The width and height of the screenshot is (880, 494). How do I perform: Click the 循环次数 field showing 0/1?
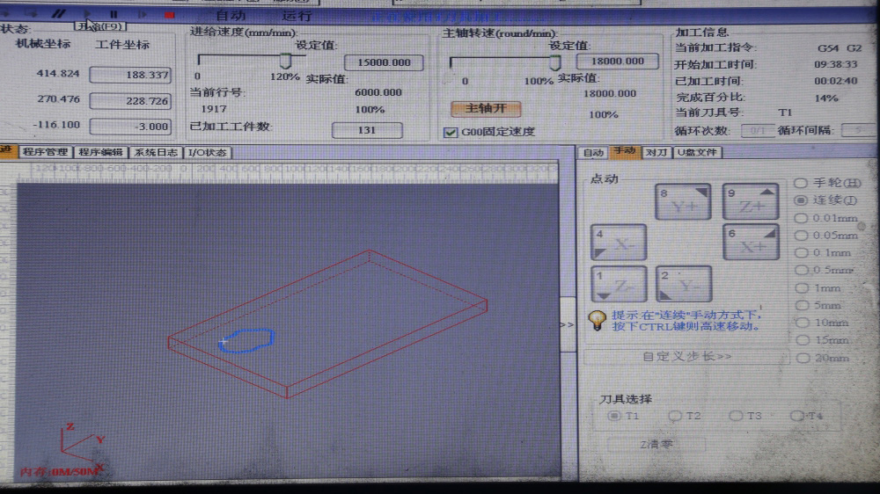click(x=758, y=131)
